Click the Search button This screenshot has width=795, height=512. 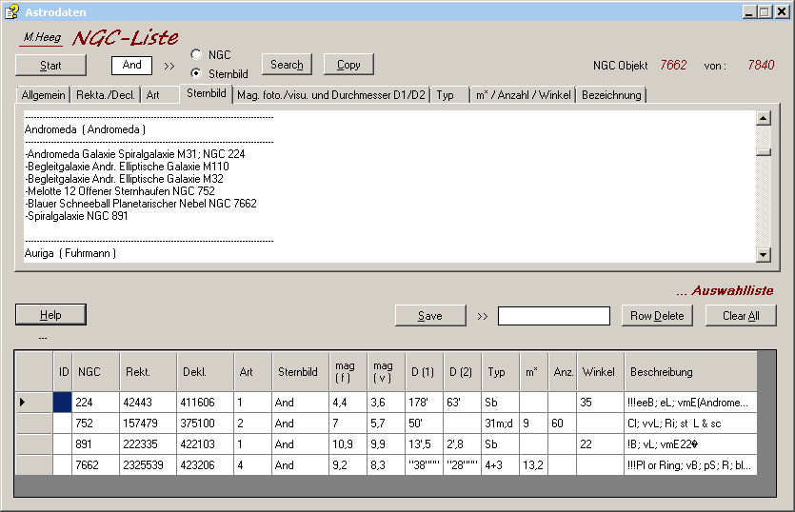click(287, 65)
